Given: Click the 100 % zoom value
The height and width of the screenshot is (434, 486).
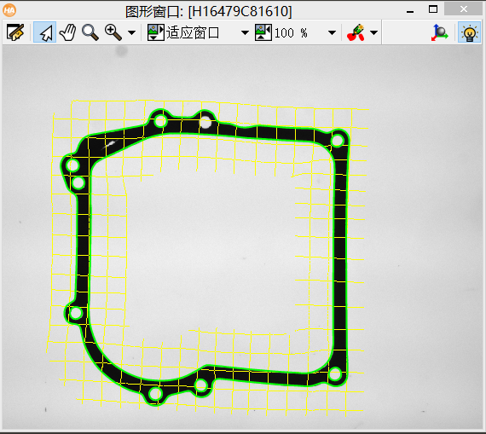Looking at the screenshot, I should pyautogui.click(x=291, y=33).
